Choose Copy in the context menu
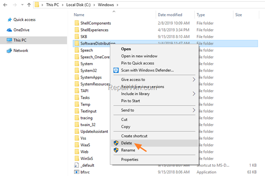Screen dimensions: 265x176 pyautogui.click(x=154, y=127)
